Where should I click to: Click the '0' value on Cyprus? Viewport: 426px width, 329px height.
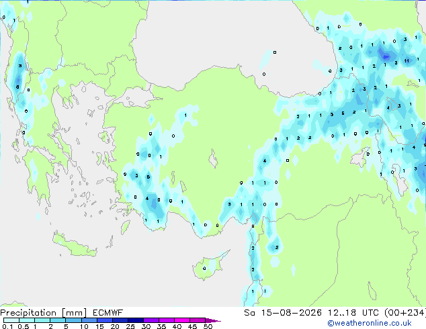204,269
